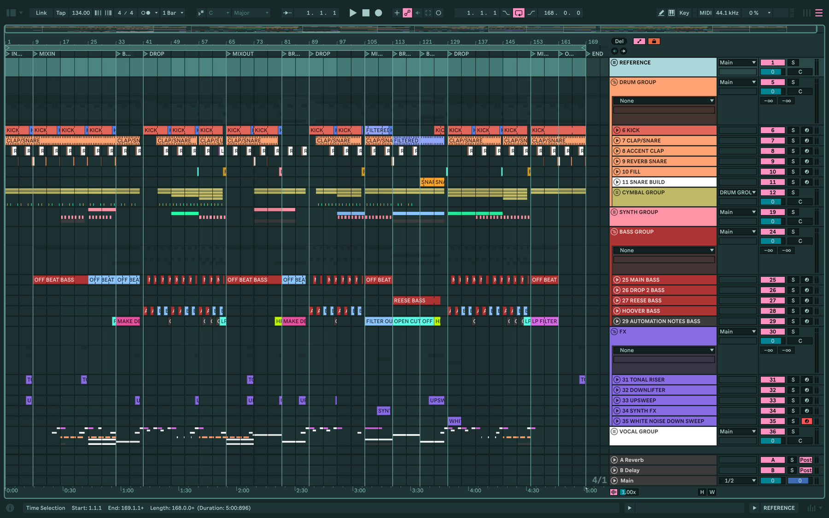Viewport: 829px width, 518px height.
Task: Click the H optimize height button
Action: (702, 492)
